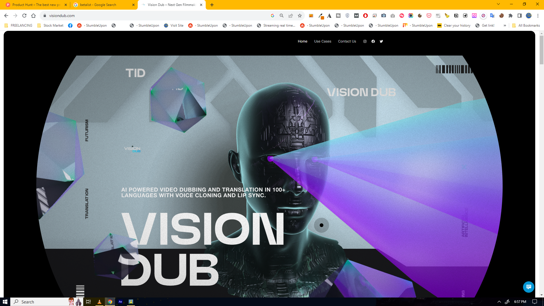The height and width of the screenshot is (306, 544).
Task: Open the Extensions puzzle icon
Action: pos(511,16)
